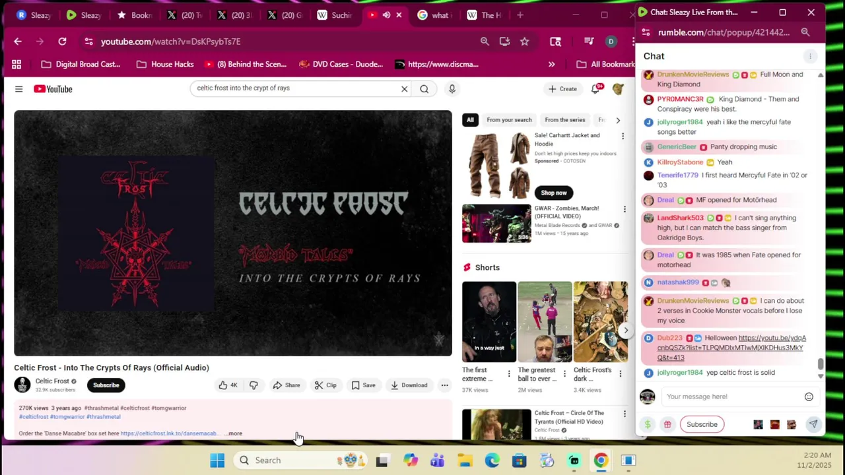The image size is (845, 475).
Task: Click 'Shop now' on the Carhartt ad
Action: pyautogui.click(x=554, y=193)
